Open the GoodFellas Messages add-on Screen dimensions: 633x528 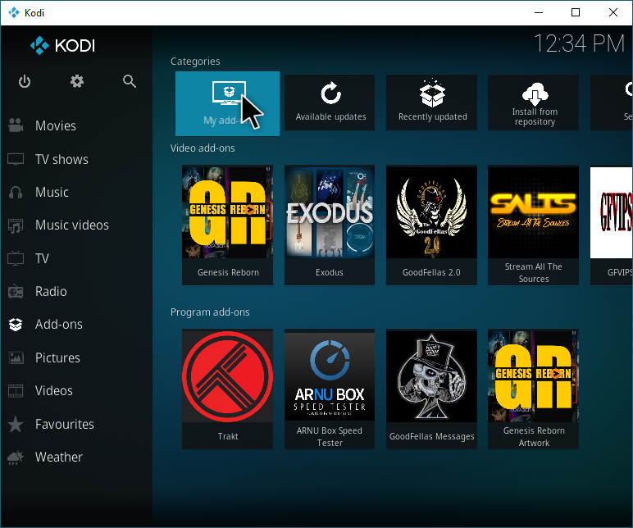click(x=431, y=389)
